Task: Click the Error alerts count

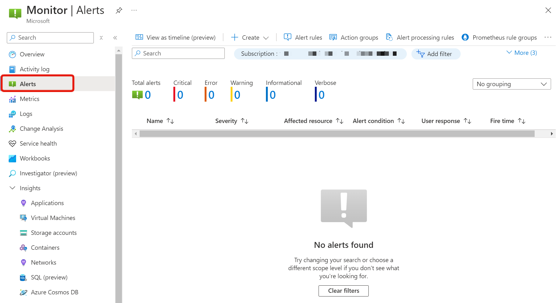Action: coord(211,95)
